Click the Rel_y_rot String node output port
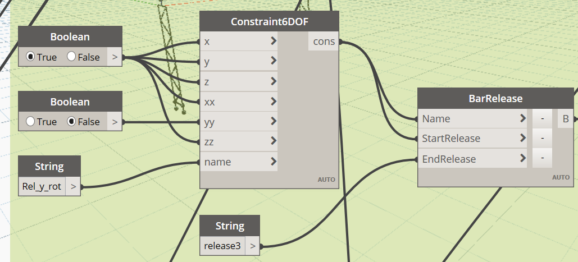 pos(73,187)
